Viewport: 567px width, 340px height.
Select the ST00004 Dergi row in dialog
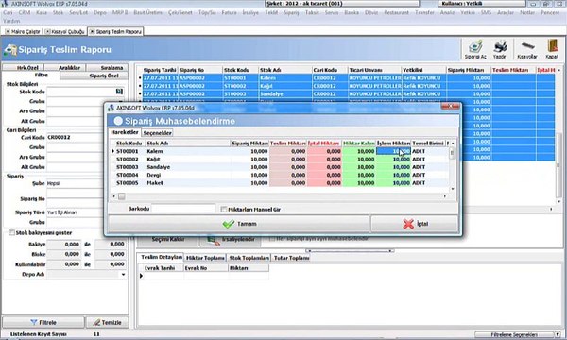[x=279, y=176]
